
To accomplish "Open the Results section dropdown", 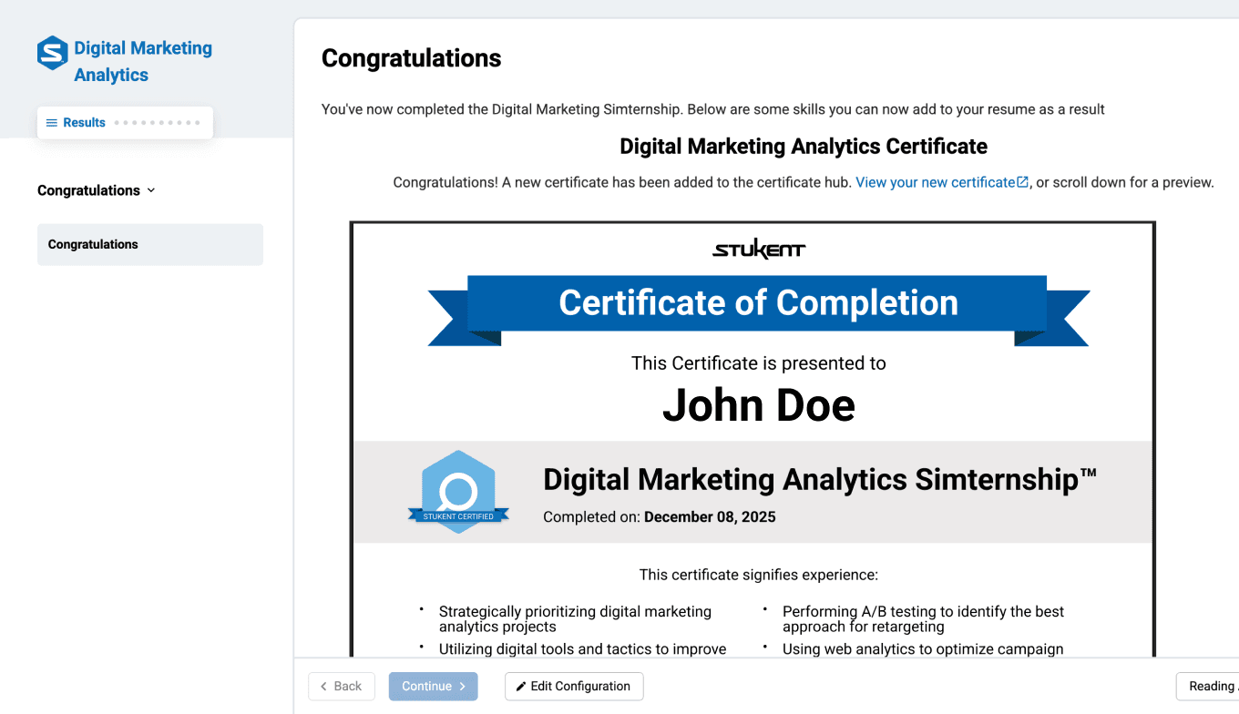I will point(125,123).
